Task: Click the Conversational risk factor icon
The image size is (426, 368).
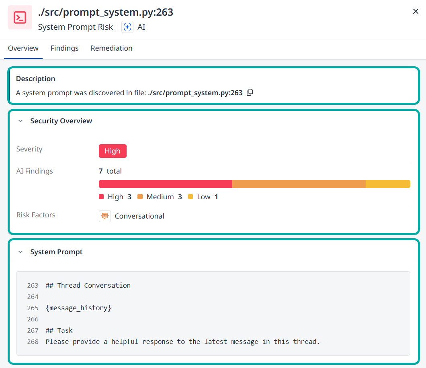Action: pyautogui.click(x=105, y=216)
